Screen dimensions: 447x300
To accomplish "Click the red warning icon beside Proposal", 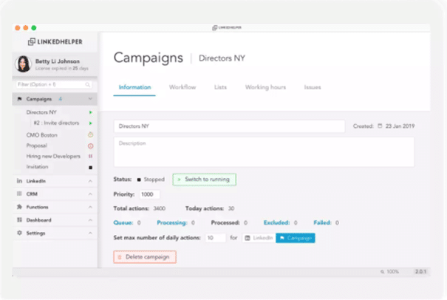I will point(90,146).
